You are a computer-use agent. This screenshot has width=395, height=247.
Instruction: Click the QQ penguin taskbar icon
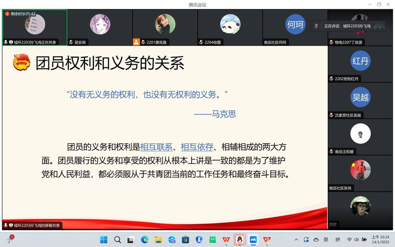click(x=239, y=240)
